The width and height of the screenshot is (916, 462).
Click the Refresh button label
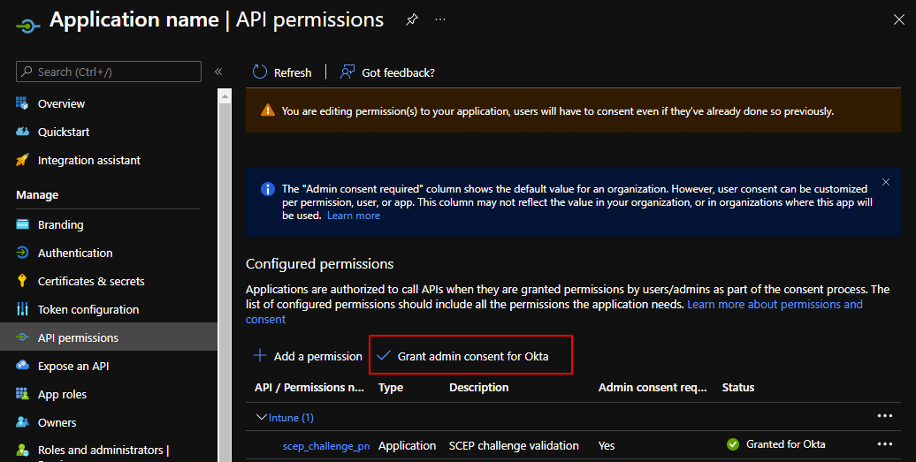293,73
